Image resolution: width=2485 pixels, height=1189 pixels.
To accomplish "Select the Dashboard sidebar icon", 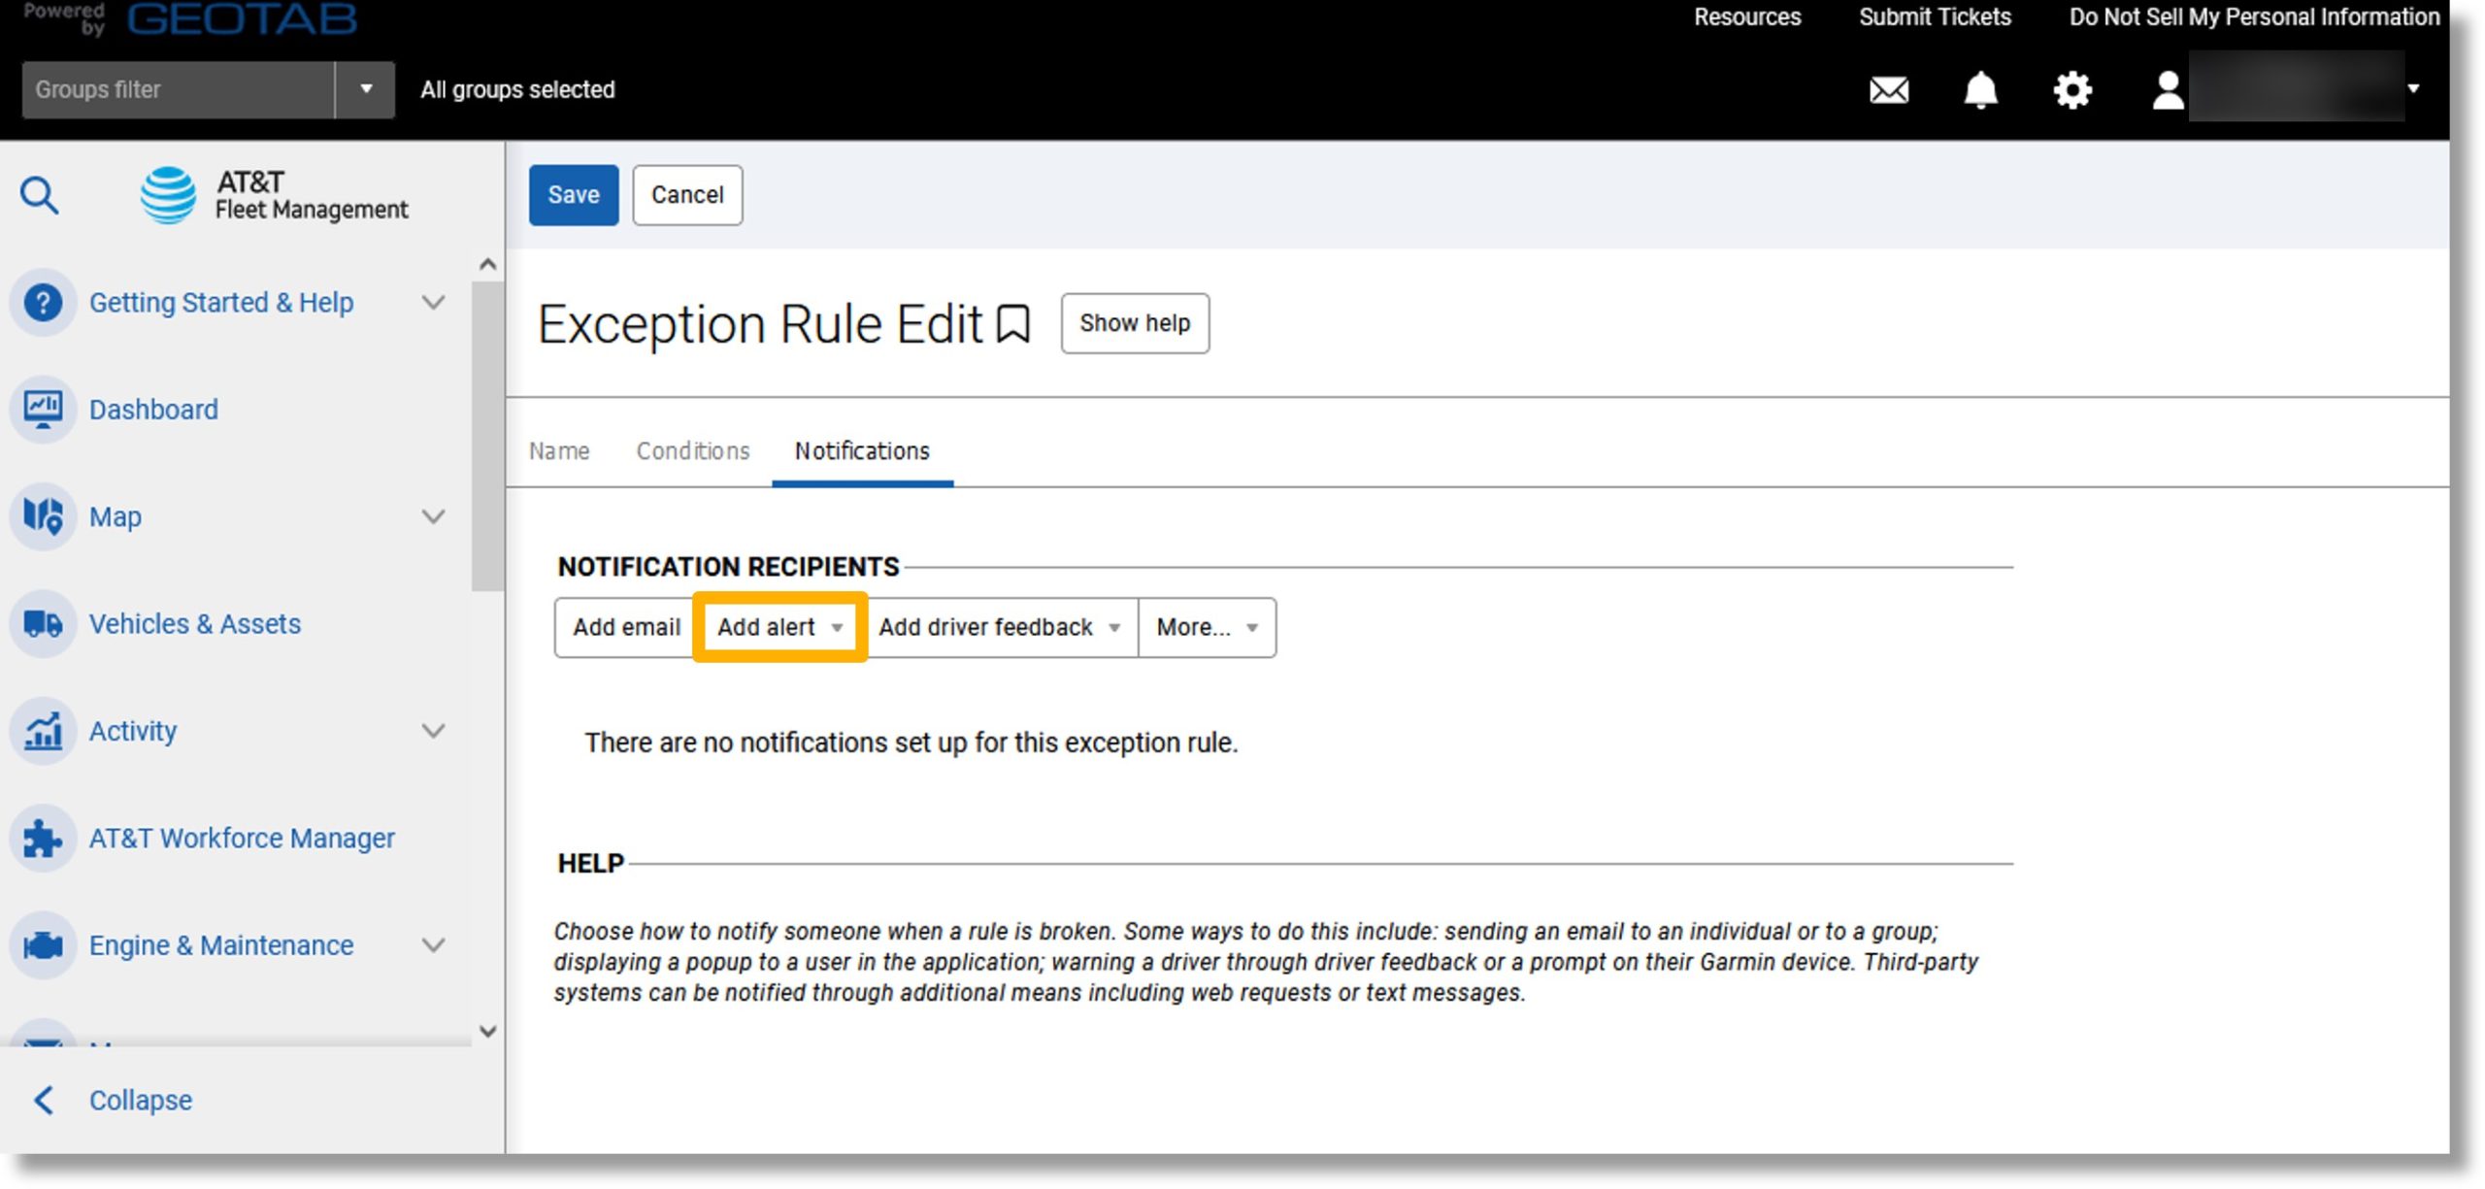I will [x=43, y=408].
